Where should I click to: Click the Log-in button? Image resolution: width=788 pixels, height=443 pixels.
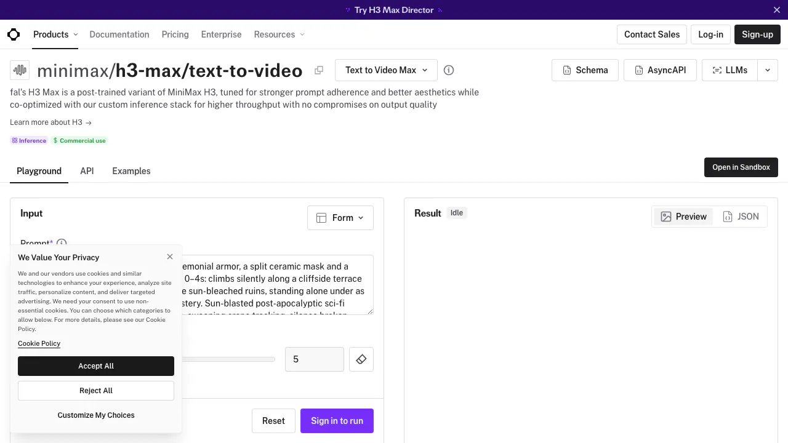click(x=710, y=34)
